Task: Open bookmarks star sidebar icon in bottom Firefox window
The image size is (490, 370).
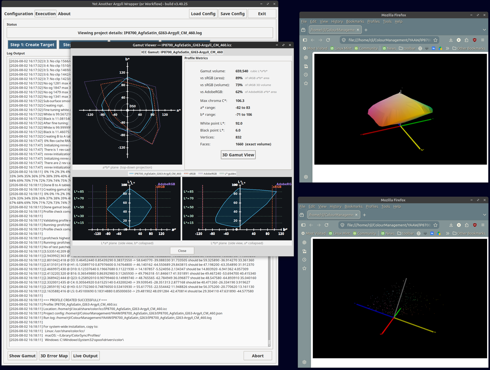Action: pos(305,268)
